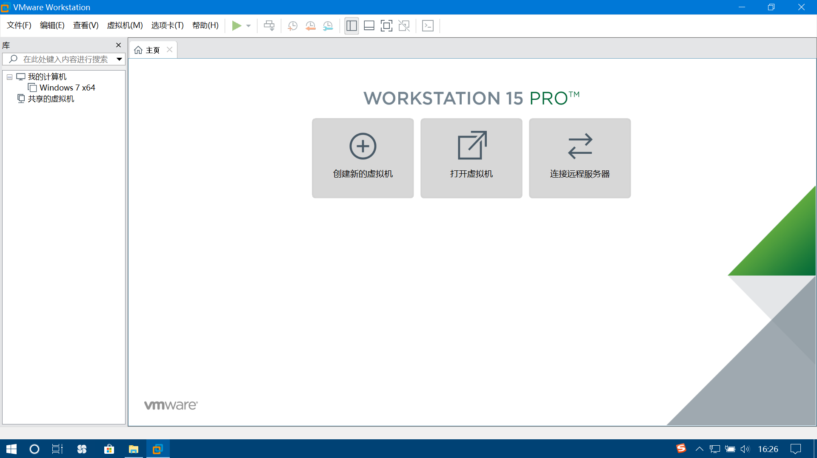
Task: Select Windows 7 x64 virtual machine
Action: pos(67,88)
